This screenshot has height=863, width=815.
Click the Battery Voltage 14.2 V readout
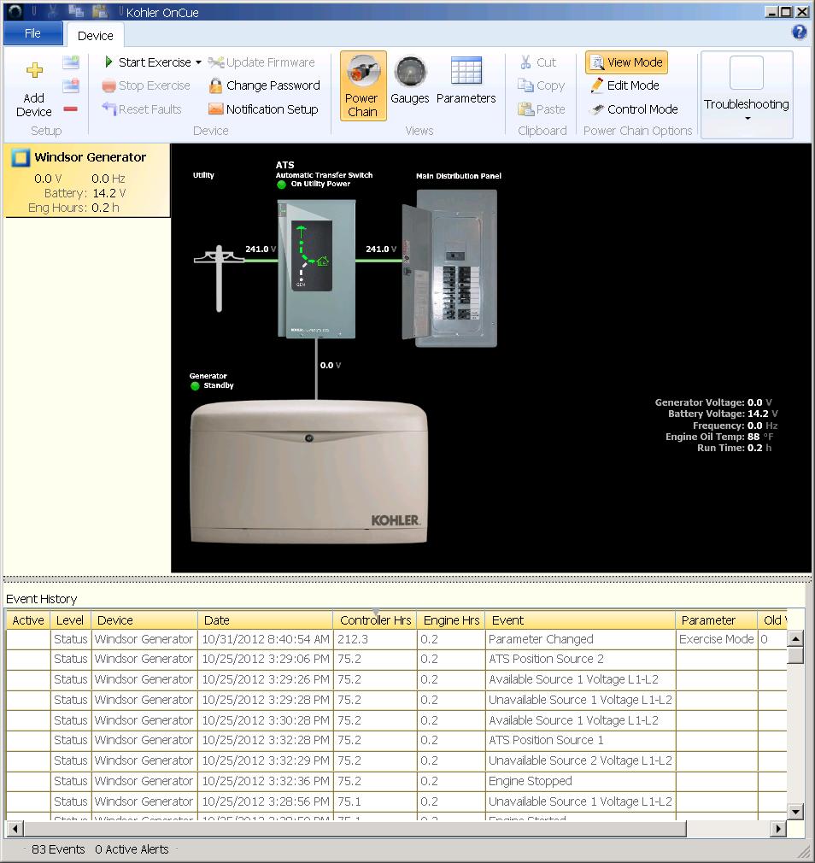pyautogui.click(x=723, y=414)
